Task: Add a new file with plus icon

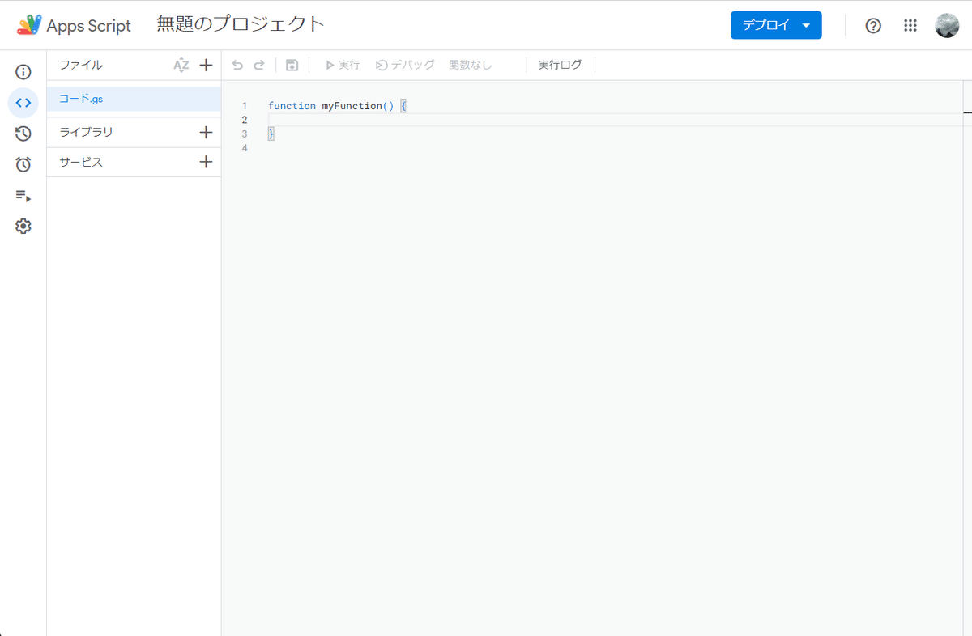Action: click(206, 65)
